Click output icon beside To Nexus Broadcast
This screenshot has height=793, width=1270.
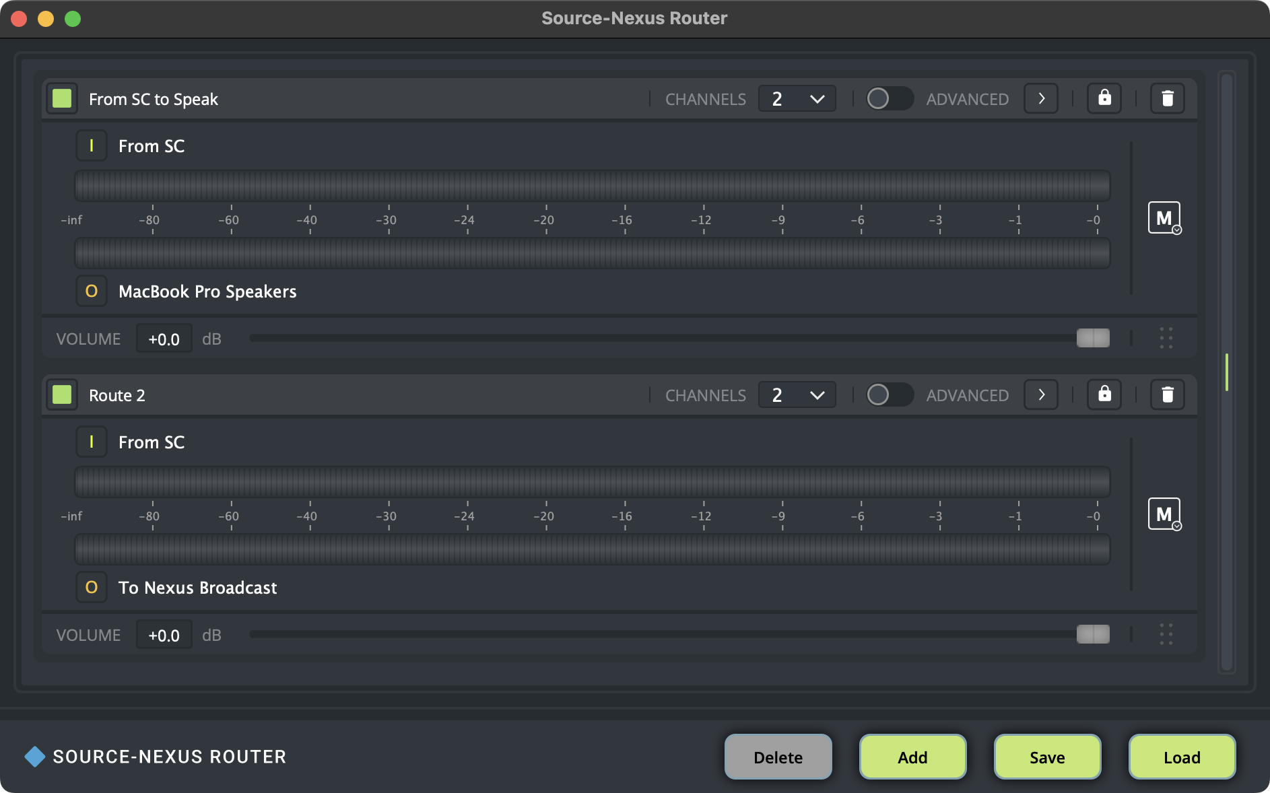tap(92, 588)
